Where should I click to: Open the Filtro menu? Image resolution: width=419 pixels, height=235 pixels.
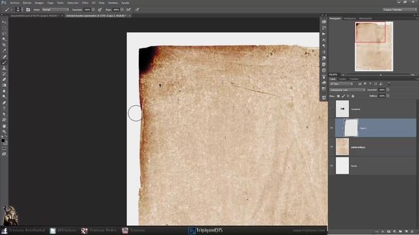[x=85, y=3]
